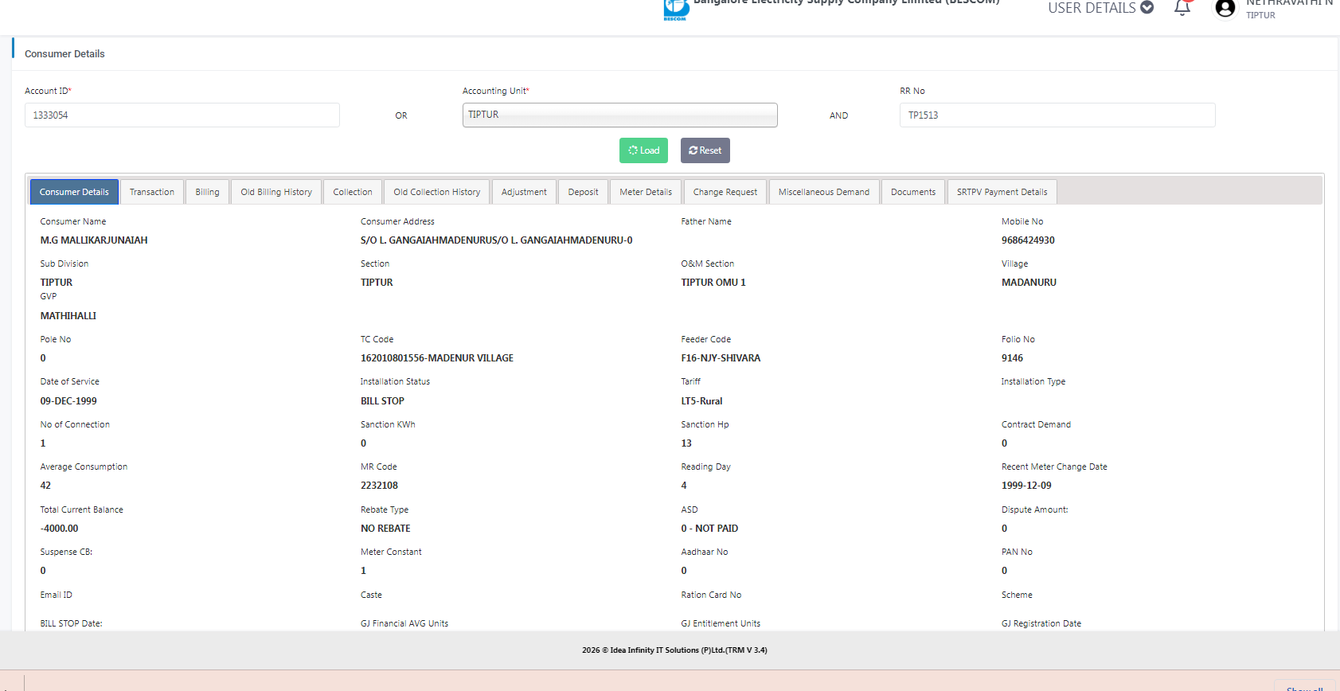This screenshot has height=691, width=1340.
Task: Click village value MADANURU
Action: [1029, 283]
